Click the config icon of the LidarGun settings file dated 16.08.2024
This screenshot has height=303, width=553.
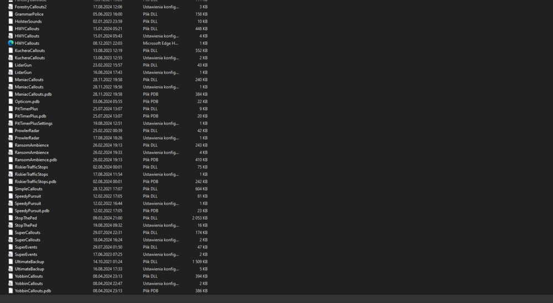(x=11, y=72)
